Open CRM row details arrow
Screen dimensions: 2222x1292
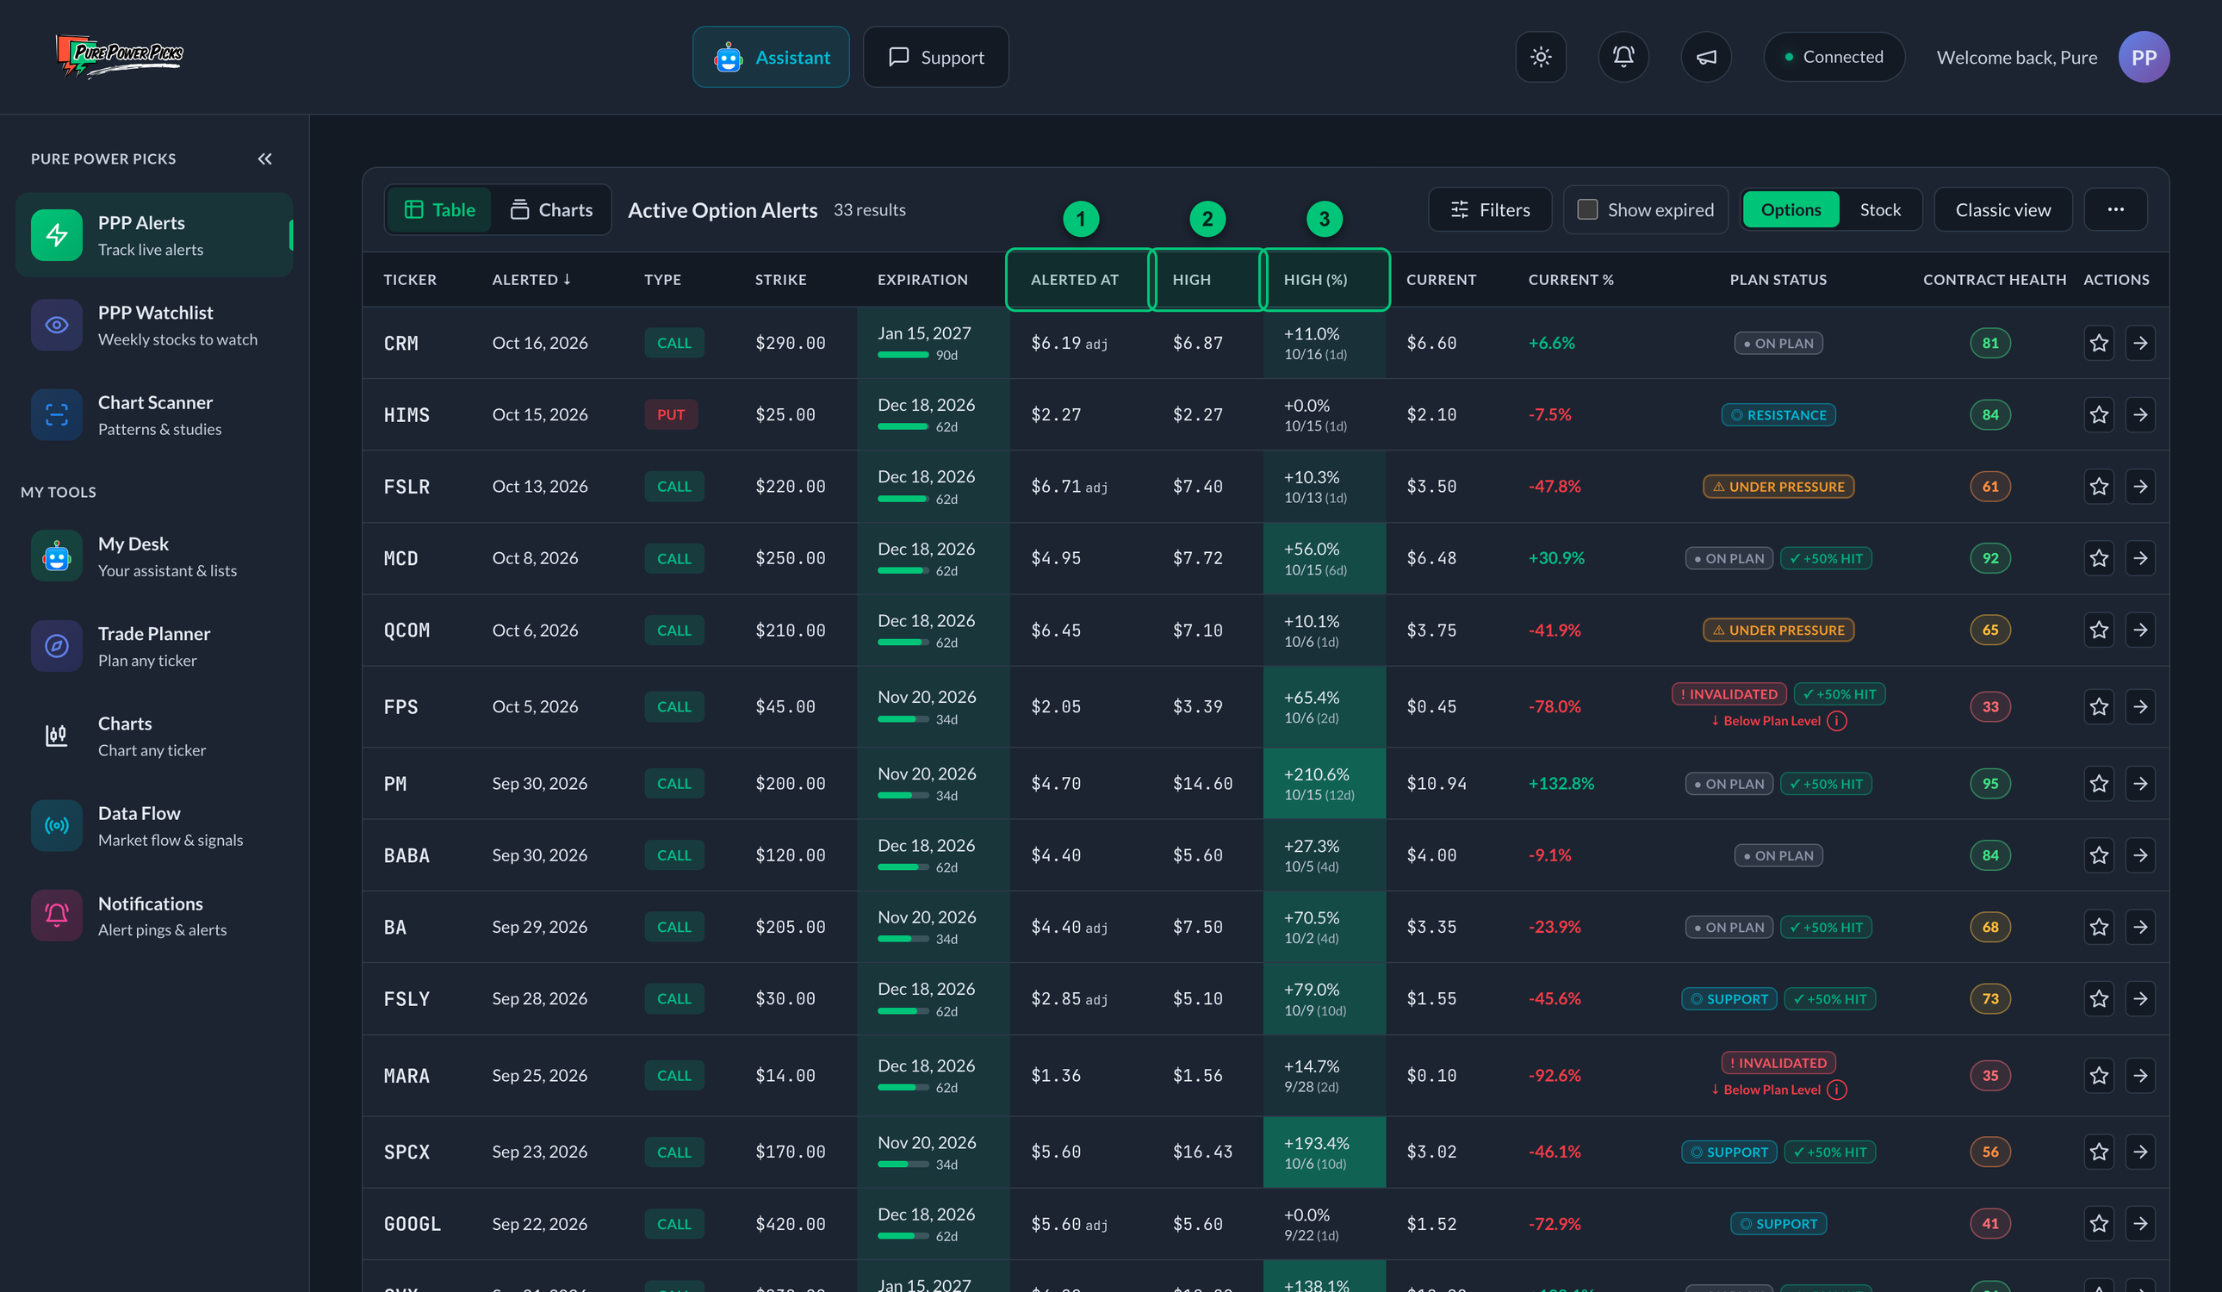click(2140, 343)
